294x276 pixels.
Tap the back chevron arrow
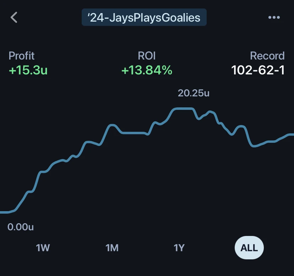click(14, 17)
